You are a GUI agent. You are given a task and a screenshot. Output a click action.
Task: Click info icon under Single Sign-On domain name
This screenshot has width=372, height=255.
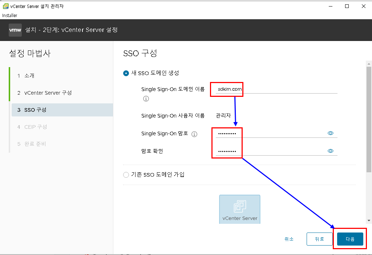coord(146,99)
